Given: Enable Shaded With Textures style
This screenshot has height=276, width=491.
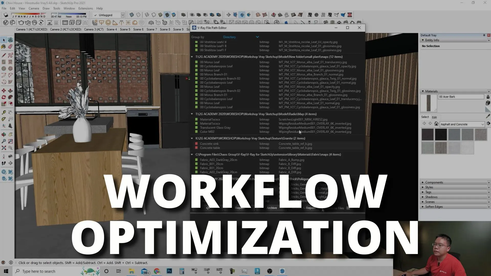Looking at the screenshot, I should [x=167, y=15].
